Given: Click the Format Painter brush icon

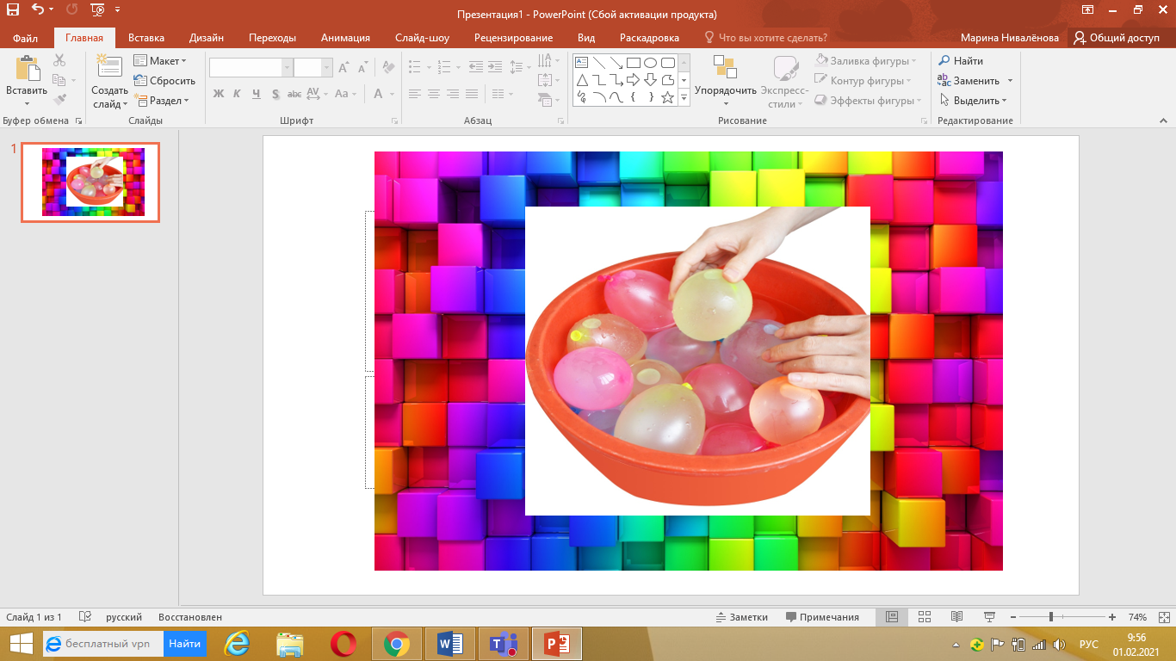Looking at the screenshot, I should click(x=59, y=100).
